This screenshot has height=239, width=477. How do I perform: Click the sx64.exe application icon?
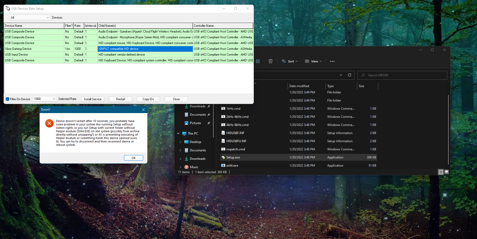[223, 166]
